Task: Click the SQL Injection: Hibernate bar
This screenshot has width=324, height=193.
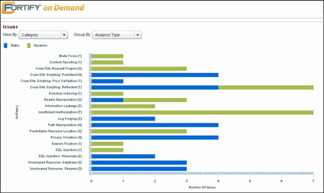Action: point(123,156)
